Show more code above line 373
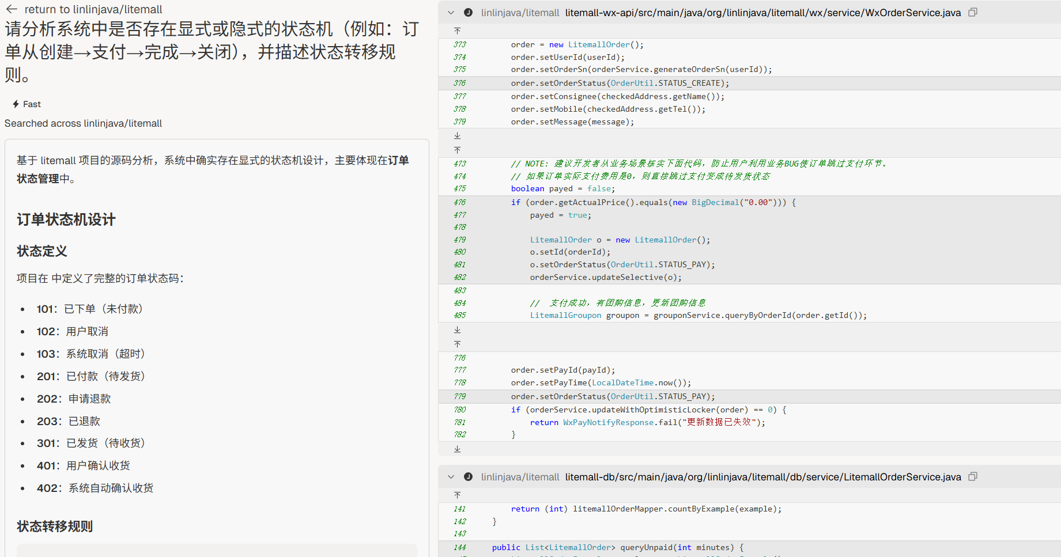The width and height of the screenshot is (1061, 557). click(x=457, y=31)
